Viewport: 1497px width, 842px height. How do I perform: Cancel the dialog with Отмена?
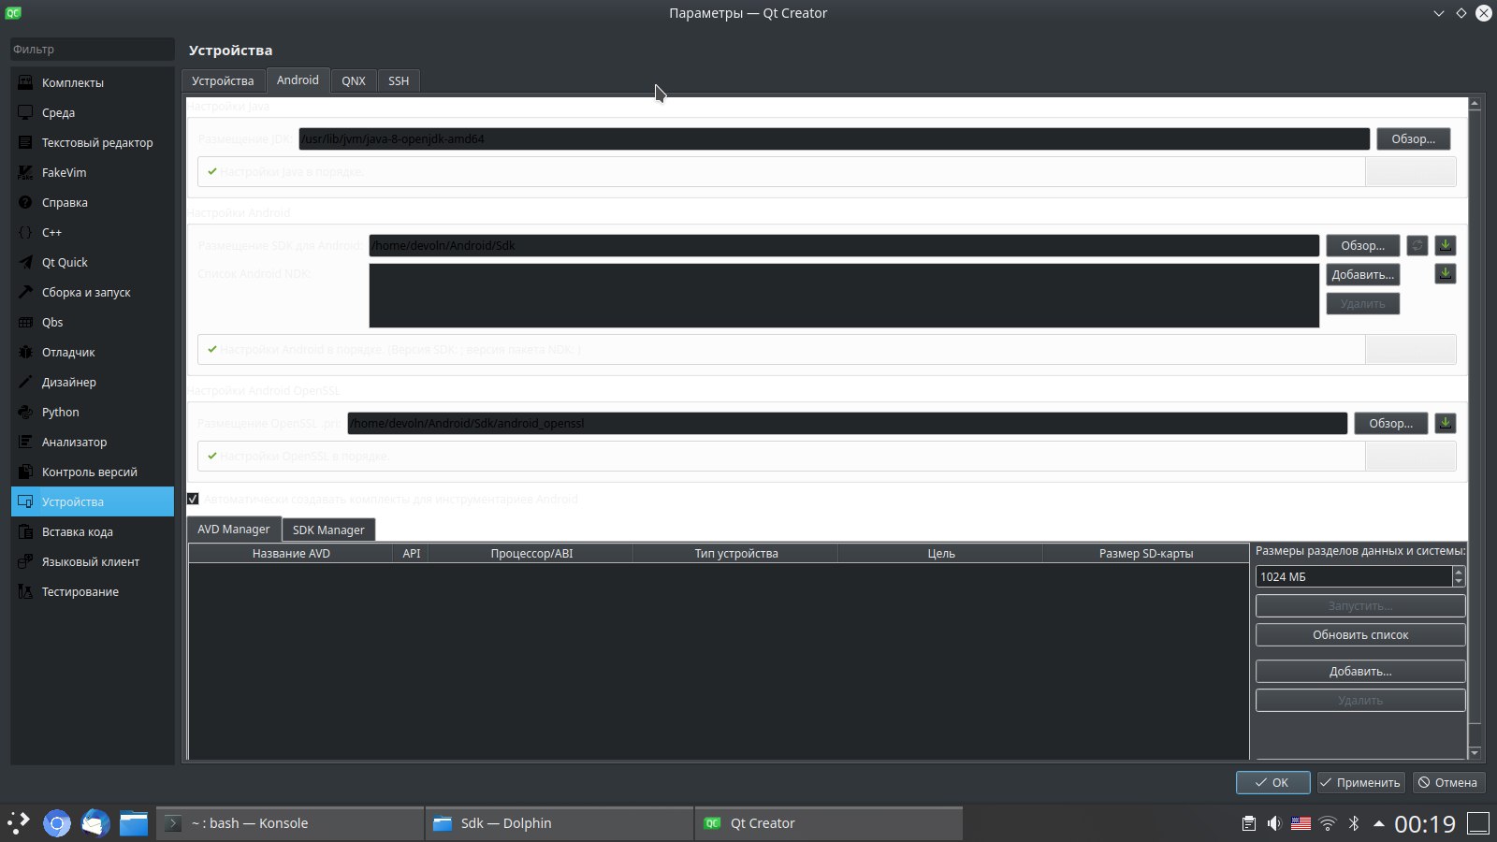point(1448,782)
